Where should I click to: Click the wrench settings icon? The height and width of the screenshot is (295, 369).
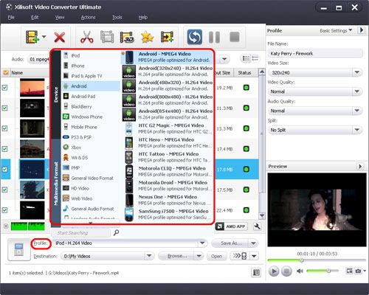(x=257, y=226)
